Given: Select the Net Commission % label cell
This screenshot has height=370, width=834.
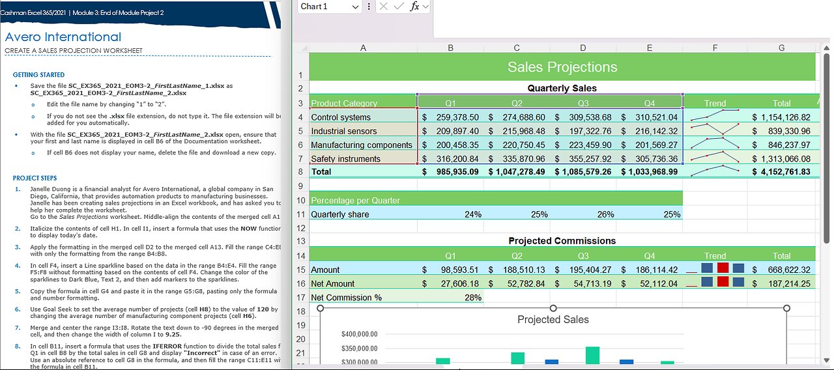Looking at the screenshot, I should tap(363, 298).
